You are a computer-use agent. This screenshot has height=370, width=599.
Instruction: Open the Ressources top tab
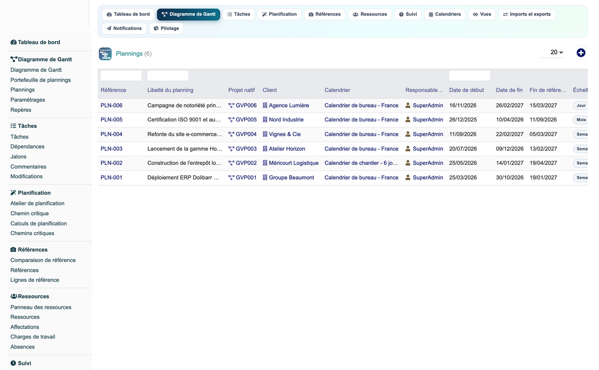click(370, 14)
